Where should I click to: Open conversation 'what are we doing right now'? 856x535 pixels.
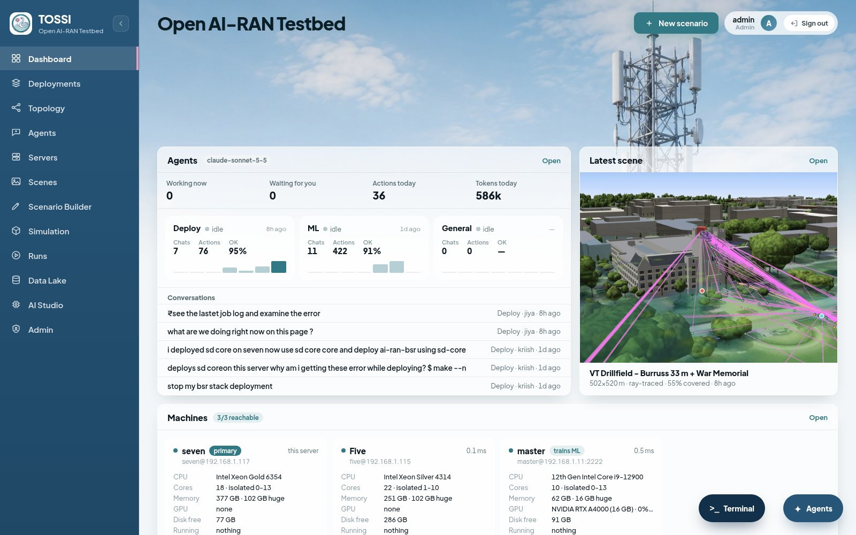(x=364, y=331)
